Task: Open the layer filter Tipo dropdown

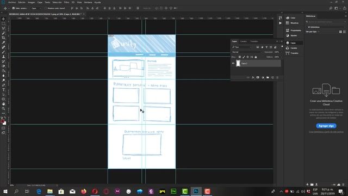Action: (x=241, y=47)
